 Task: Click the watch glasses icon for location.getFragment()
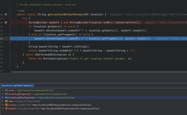[x=6, y=94]
